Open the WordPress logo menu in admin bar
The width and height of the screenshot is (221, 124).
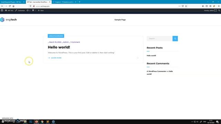pos(2,10)
